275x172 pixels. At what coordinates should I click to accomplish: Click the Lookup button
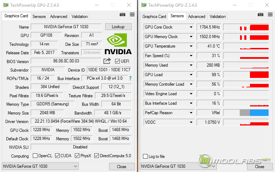[118, 27]
